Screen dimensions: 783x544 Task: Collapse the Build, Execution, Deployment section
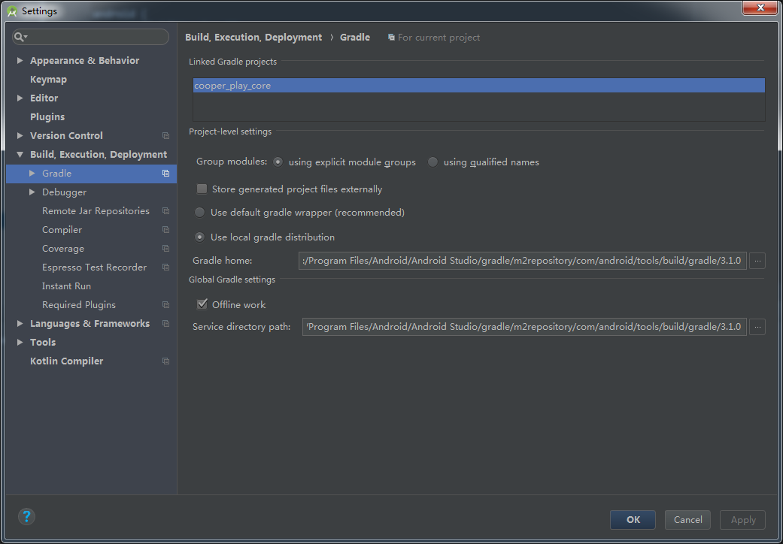tap(19, 154)
